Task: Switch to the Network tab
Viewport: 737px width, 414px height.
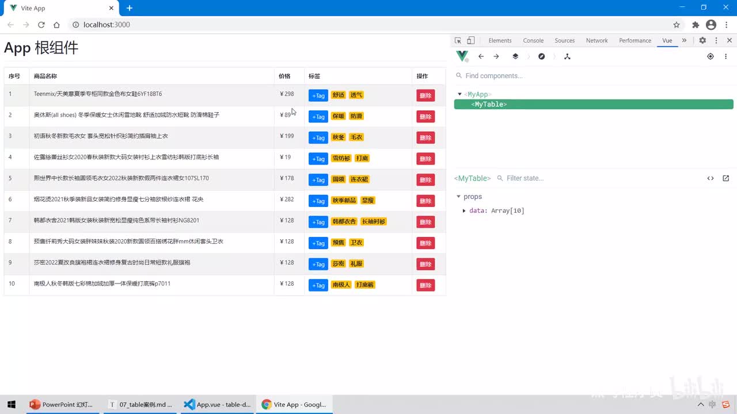Action: pyautogui.click(x=597, y=40)
